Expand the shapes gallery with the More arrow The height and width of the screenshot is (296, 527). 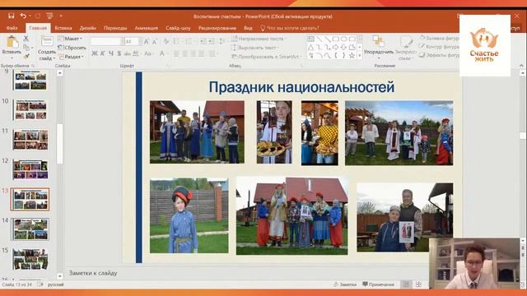(360, 56)
